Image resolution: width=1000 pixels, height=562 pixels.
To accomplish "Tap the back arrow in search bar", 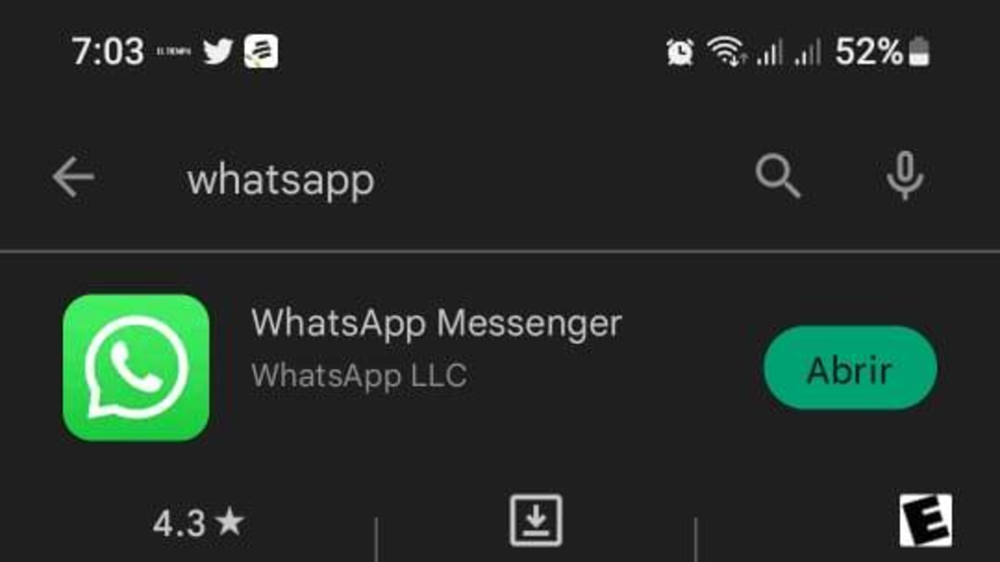I will (73, 178).
